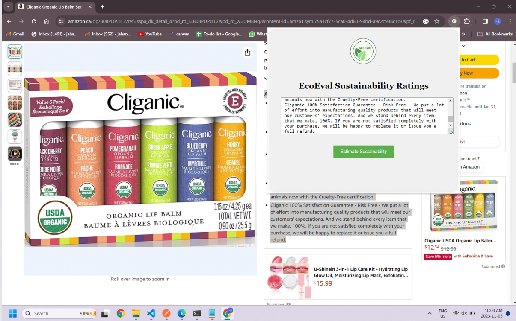Image resolution: width=516 pixels, height=321 pixels.
Task: Click the browser back arrow
Action: coord(9,21)
